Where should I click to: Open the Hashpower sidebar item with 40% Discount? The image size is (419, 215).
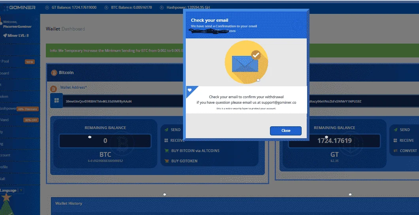coord(19,109)
